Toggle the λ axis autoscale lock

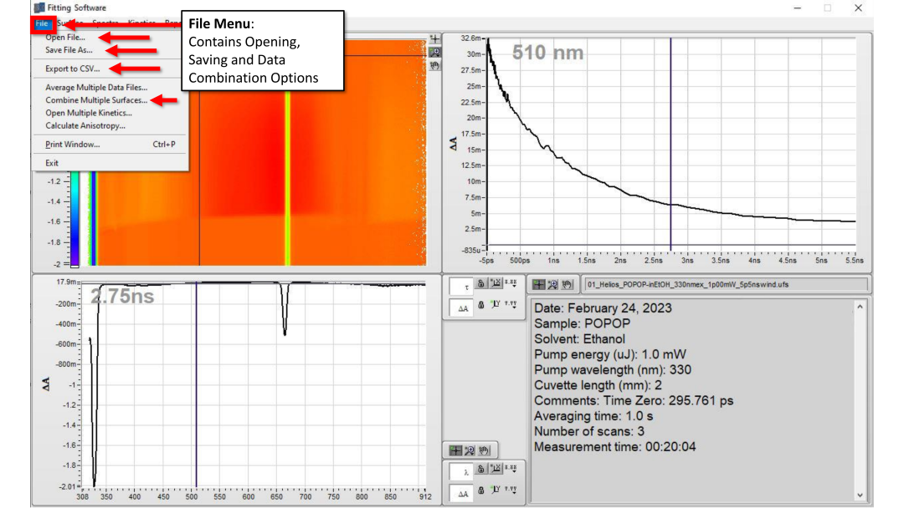(x=480, y=469)
